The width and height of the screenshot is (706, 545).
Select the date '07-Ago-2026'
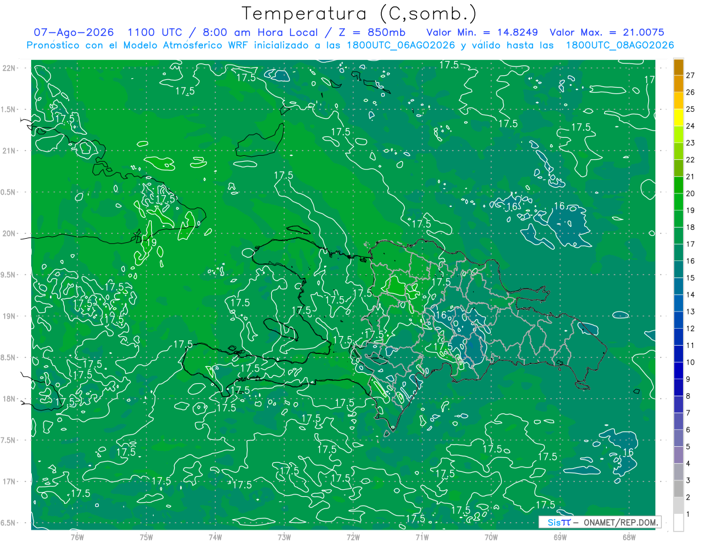pos(74,32)
